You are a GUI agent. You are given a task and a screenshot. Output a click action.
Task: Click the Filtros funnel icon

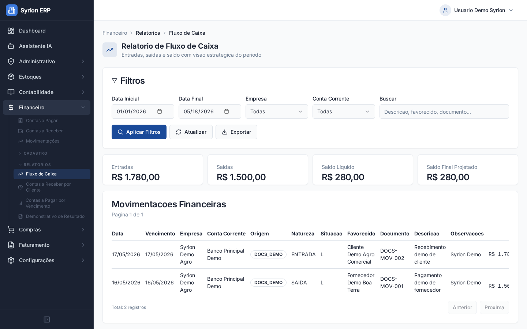(x=115, y=81)
